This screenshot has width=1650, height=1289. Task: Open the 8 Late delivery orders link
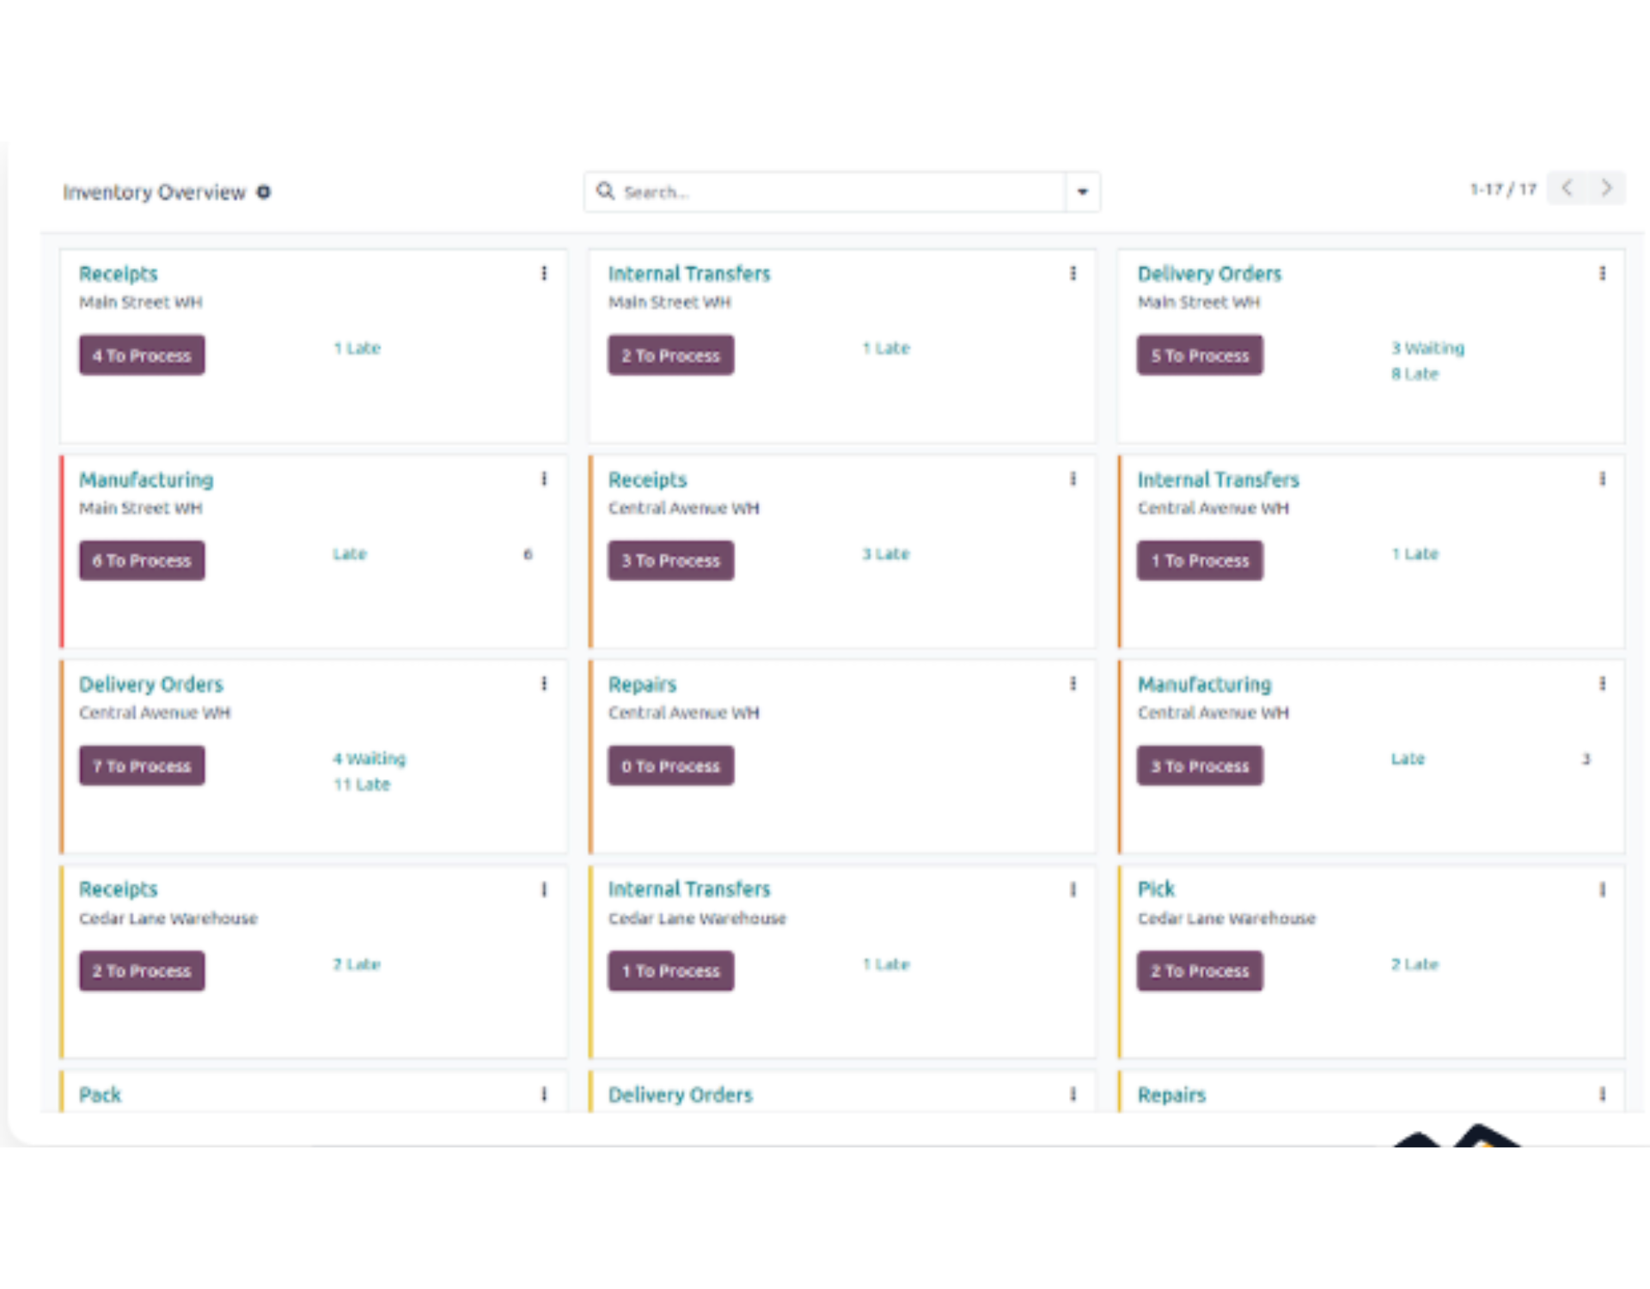click(1415, 374)
